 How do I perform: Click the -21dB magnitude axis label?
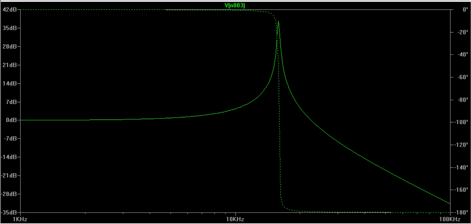point(9,176)
